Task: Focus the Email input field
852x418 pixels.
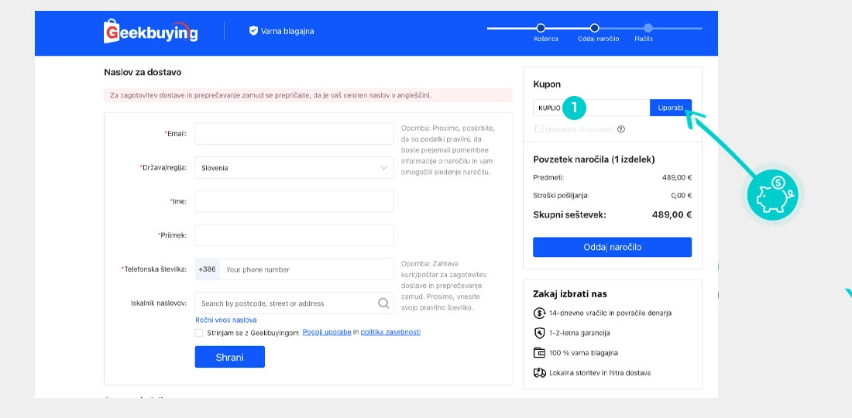Action: click(294, 133)
